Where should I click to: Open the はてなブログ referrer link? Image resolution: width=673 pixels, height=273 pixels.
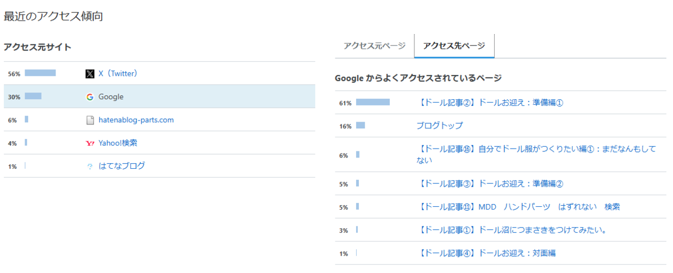click(x=122, y=166)
